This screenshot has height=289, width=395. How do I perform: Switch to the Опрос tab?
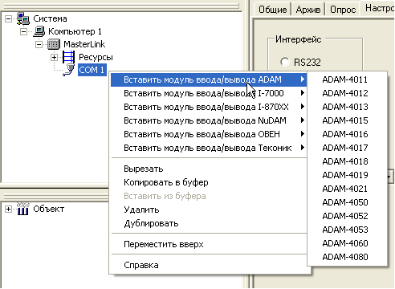[343, 10]
